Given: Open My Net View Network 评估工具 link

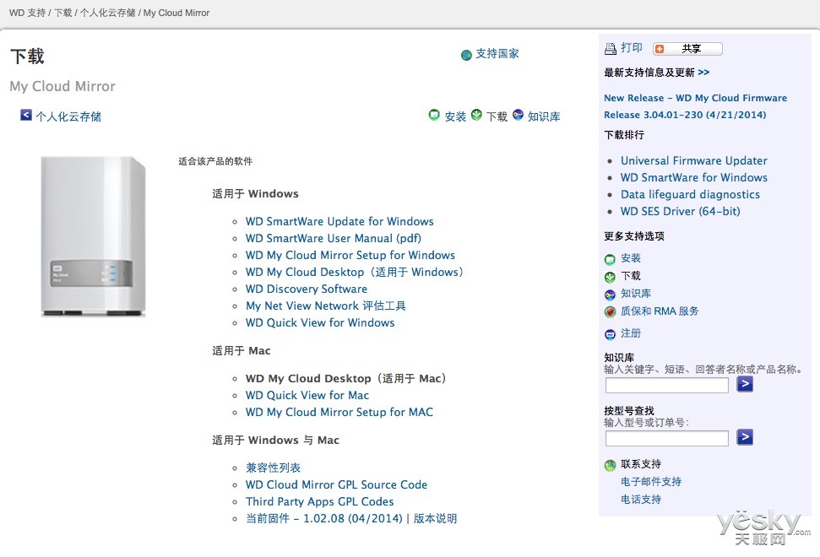Looking at the screenshot, I should [326, 306].
